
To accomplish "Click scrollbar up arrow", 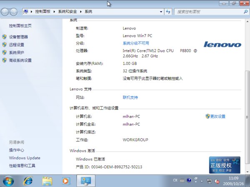I will coord(247,21).
